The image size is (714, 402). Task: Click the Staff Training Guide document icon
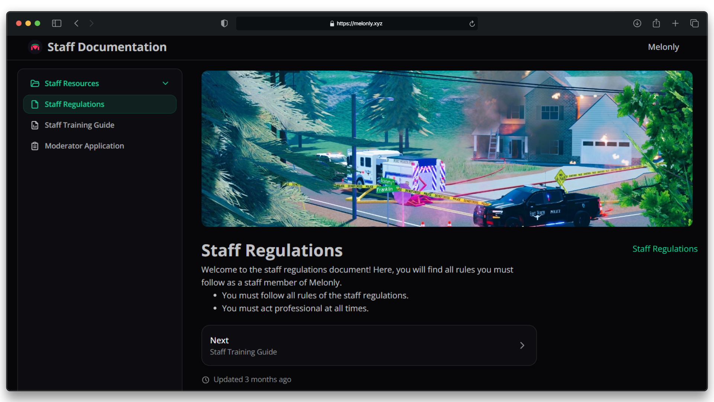tap(35, 125)
